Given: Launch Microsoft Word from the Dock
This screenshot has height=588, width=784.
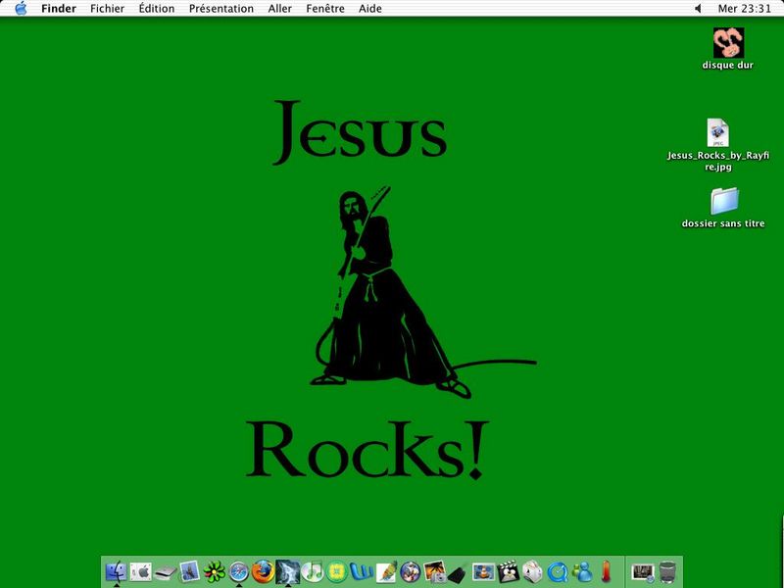Looking at the screenshot, I should point(361,571).
